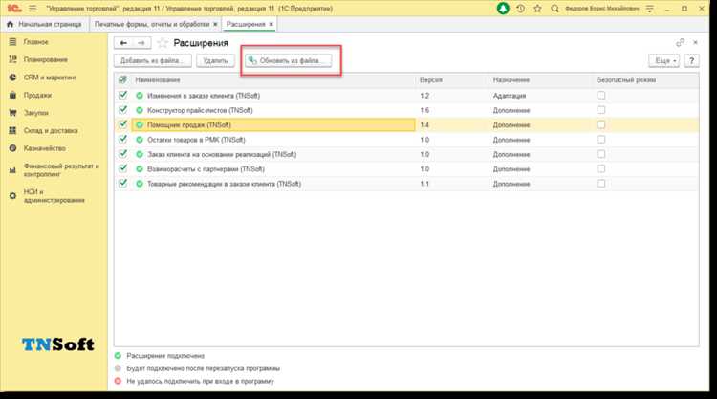Enable safe mode for Конструктор прайс-листов
717x399 pixels.
[601, 110]
